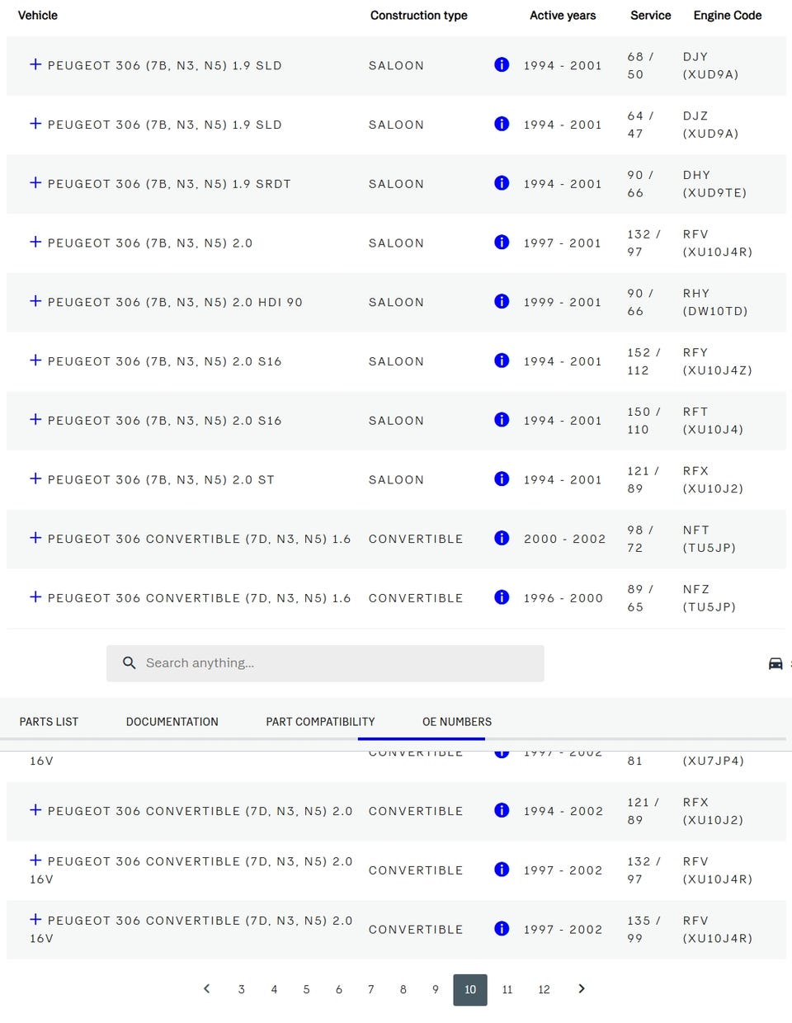The width and height of the screenshot is (792, 1023).
Task: Go to page 11
Action: [507, 989]
